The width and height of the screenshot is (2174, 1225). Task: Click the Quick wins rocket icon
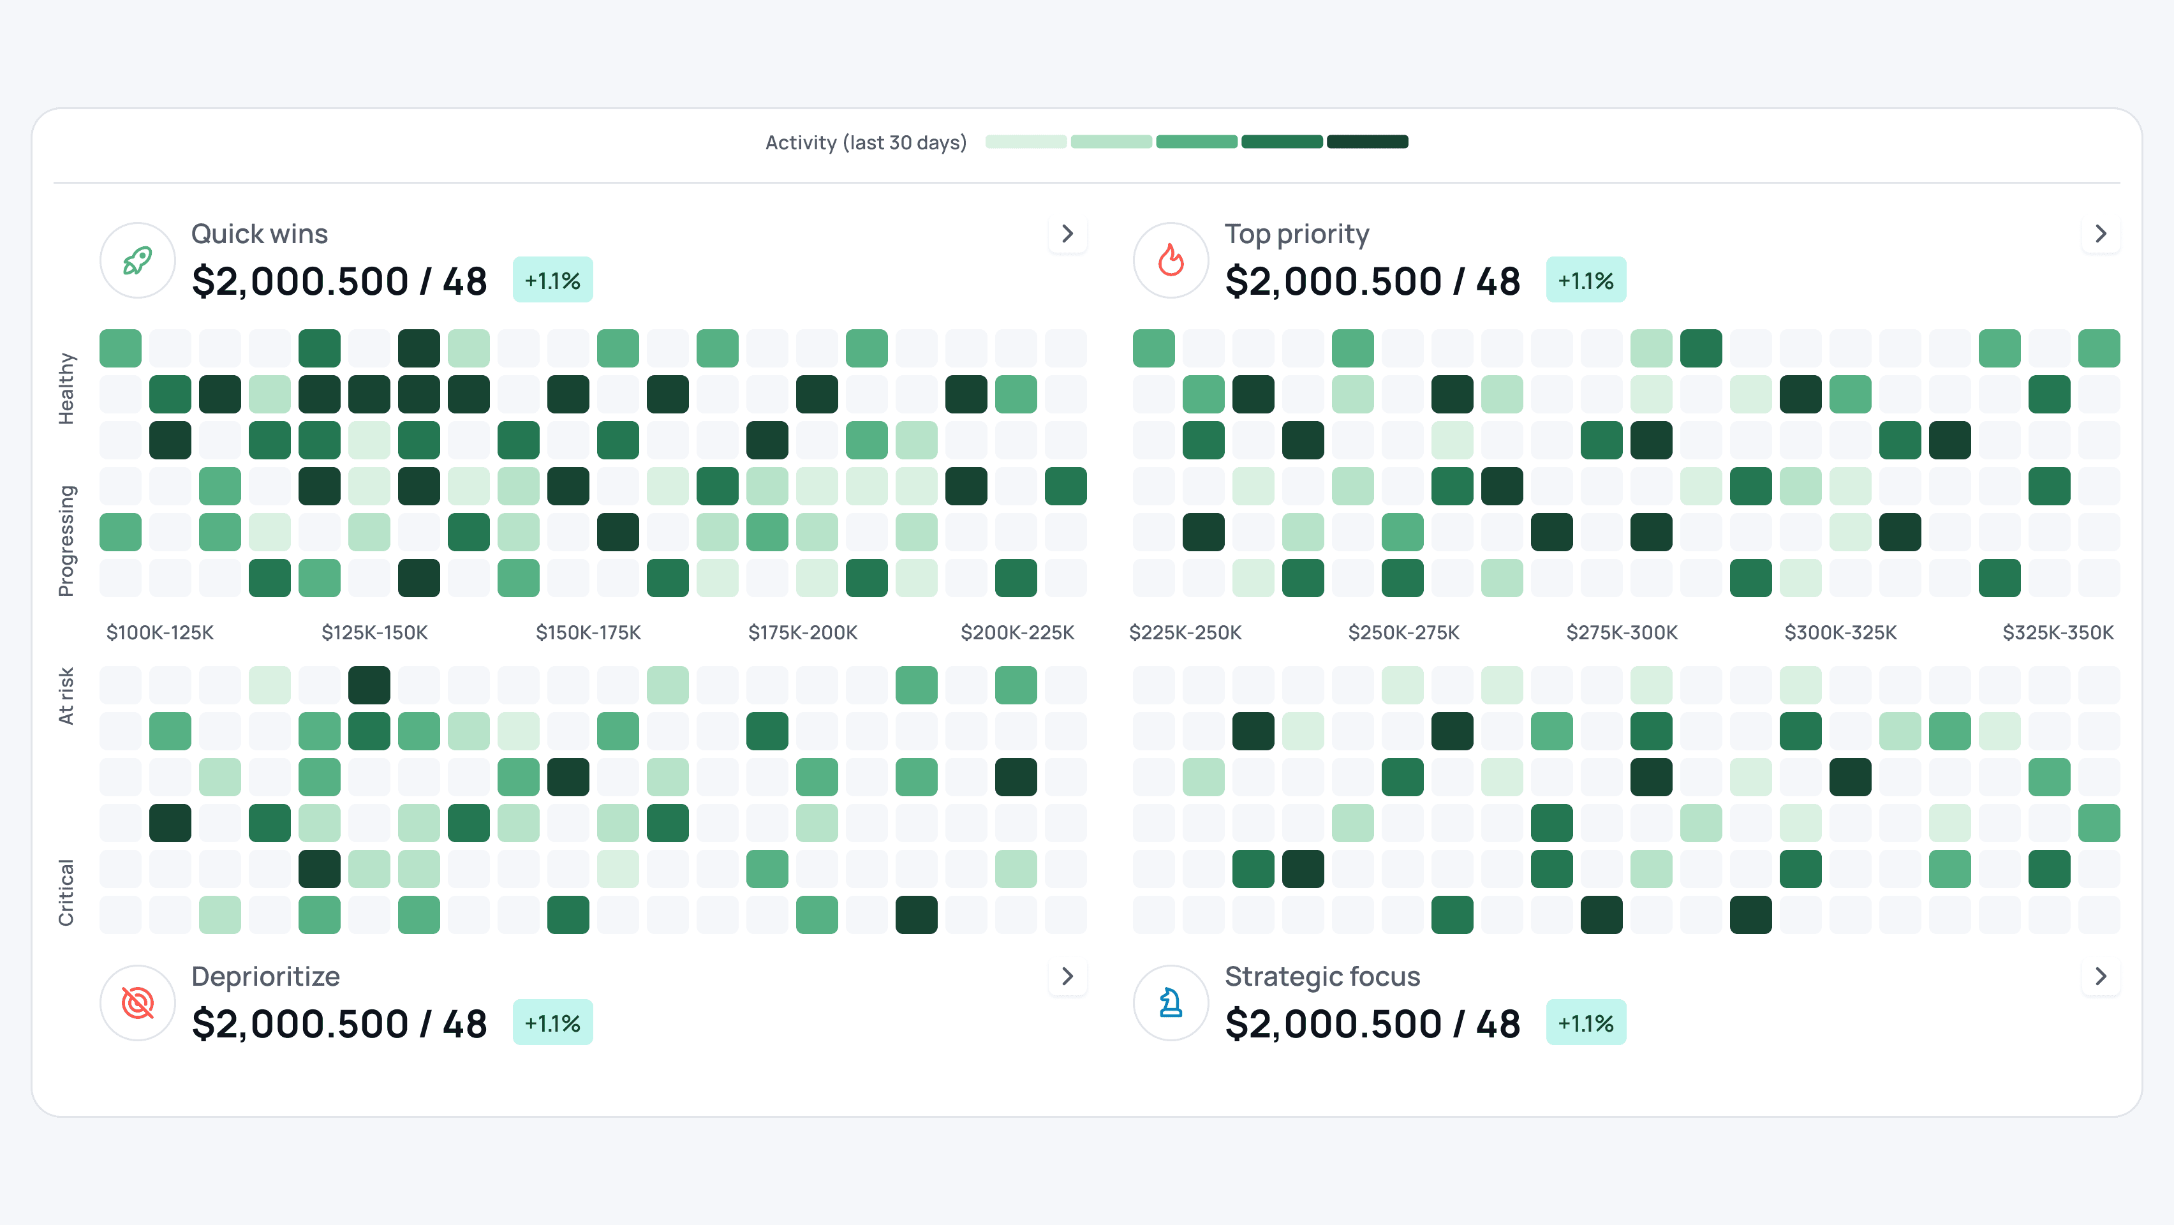pos(138,260)
